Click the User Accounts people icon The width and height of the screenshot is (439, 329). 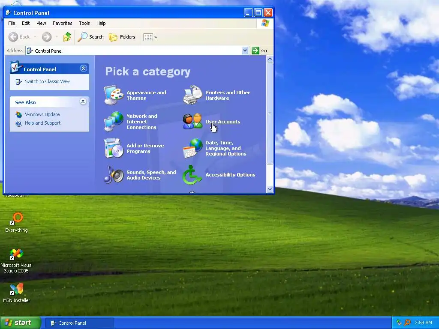(192, 121)
